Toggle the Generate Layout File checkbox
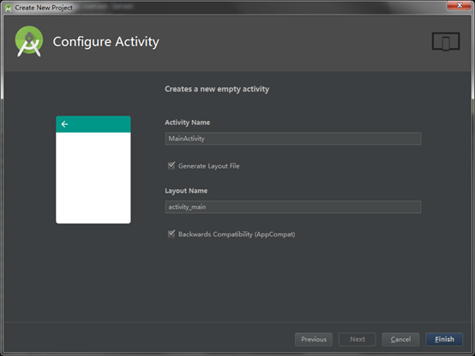This screenshot has height=356, width=475. pos(171,165)
